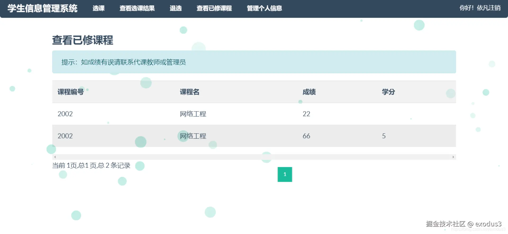Click 网络工程 in the row with score 66

tap(193, 136)
